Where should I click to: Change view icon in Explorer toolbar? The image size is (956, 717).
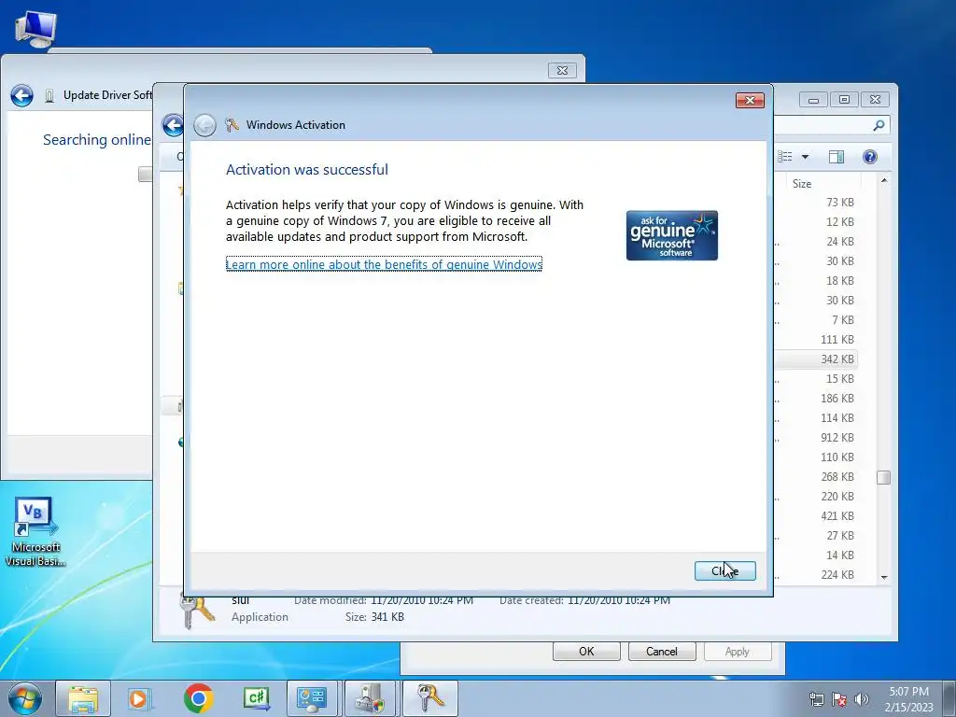785,157
